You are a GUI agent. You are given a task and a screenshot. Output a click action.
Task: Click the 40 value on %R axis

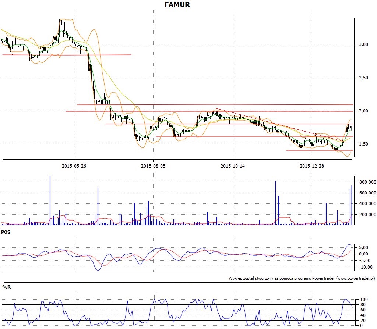click(363, 315)
